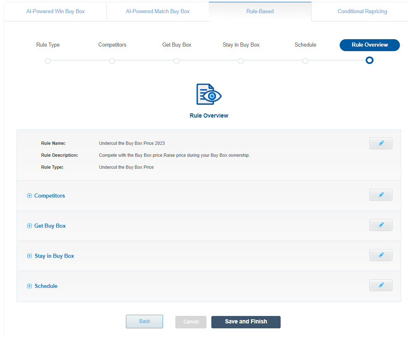Click the Rule Overview heading under the icon
409x337 pixels.
209,116
